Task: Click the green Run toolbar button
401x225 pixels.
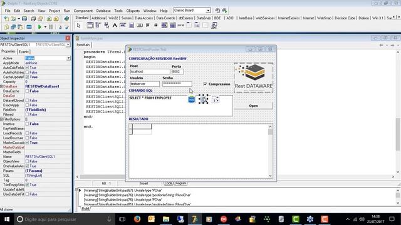Action: [x=39, y=27]
